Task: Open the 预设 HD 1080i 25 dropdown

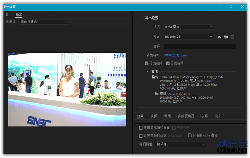Action: 188,37
